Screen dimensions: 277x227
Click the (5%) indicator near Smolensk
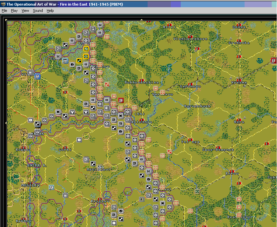[139, 114]
